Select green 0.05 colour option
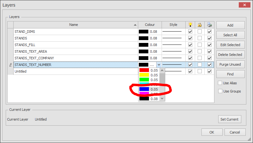 click(x=149, y=80)
